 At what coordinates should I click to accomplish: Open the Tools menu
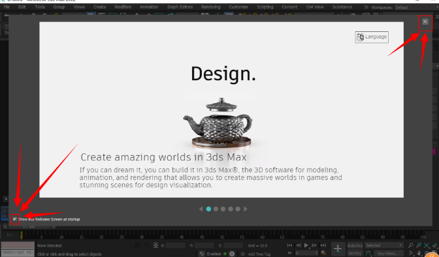(x=40, y=7)
